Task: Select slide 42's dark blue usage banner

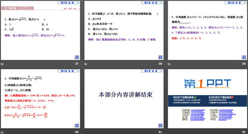Action: 208,101
